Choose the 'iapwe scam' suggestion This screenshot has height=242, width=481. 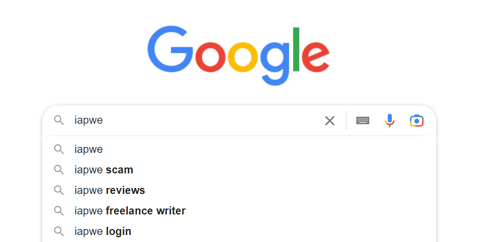239,170
